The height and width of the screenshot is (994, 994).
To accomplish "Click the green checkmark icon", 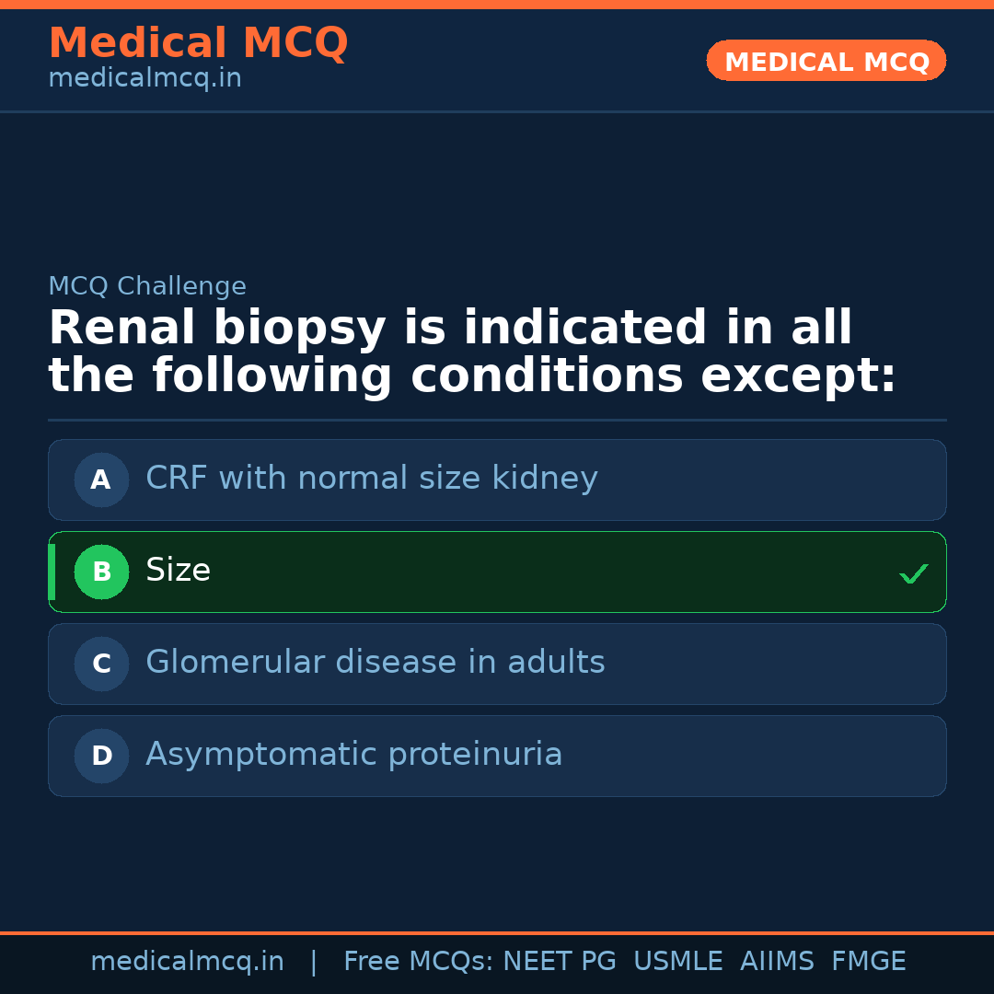I will coord(913,573).
